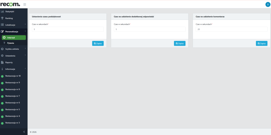Open the Pytania submenu item
Image resolution: width=271 pixels, height=135 pixels.
(x=11, y=43)
